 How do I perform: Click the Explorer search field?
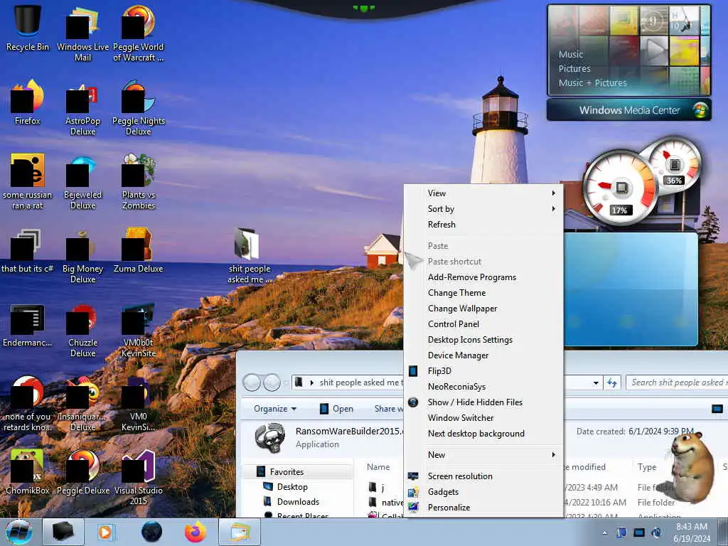pyautogui.click(x=677, y=382)
